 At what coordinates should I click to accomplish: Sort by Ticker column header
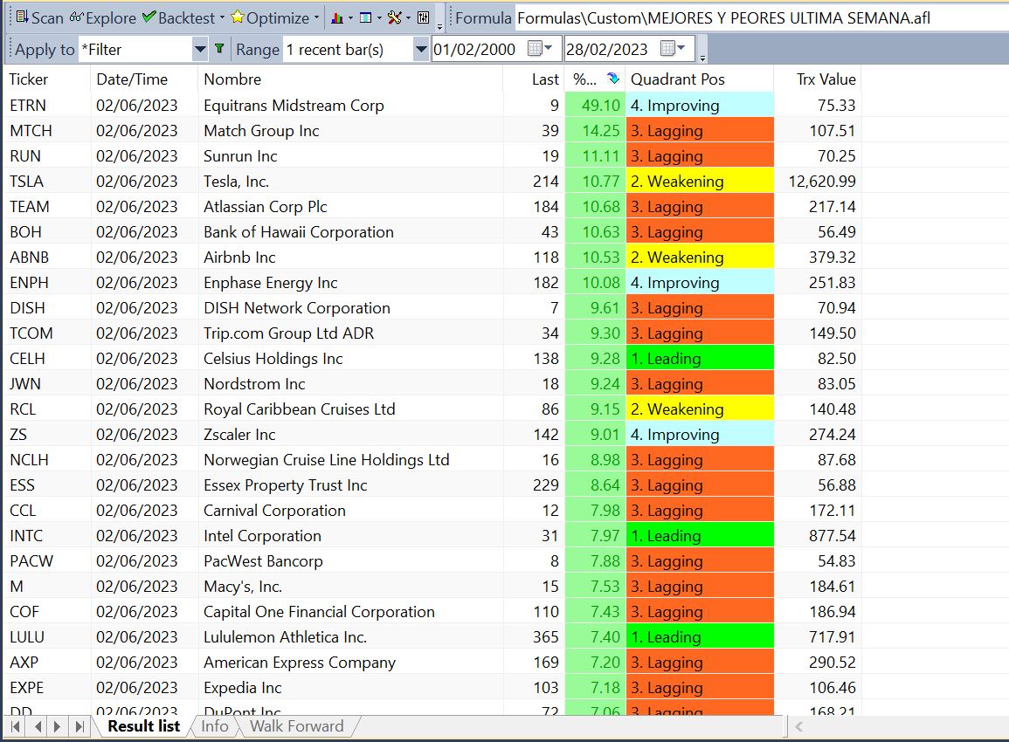point(46,79)
